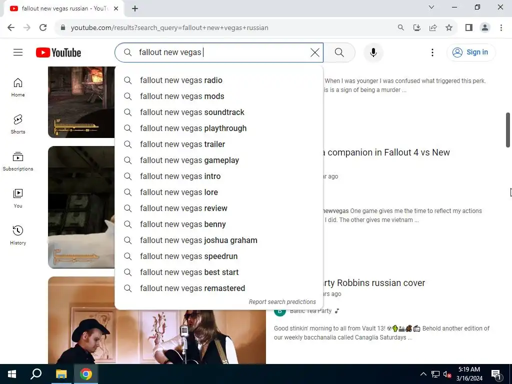
Task: Click the Sign in button
Action: click(470, 52)
